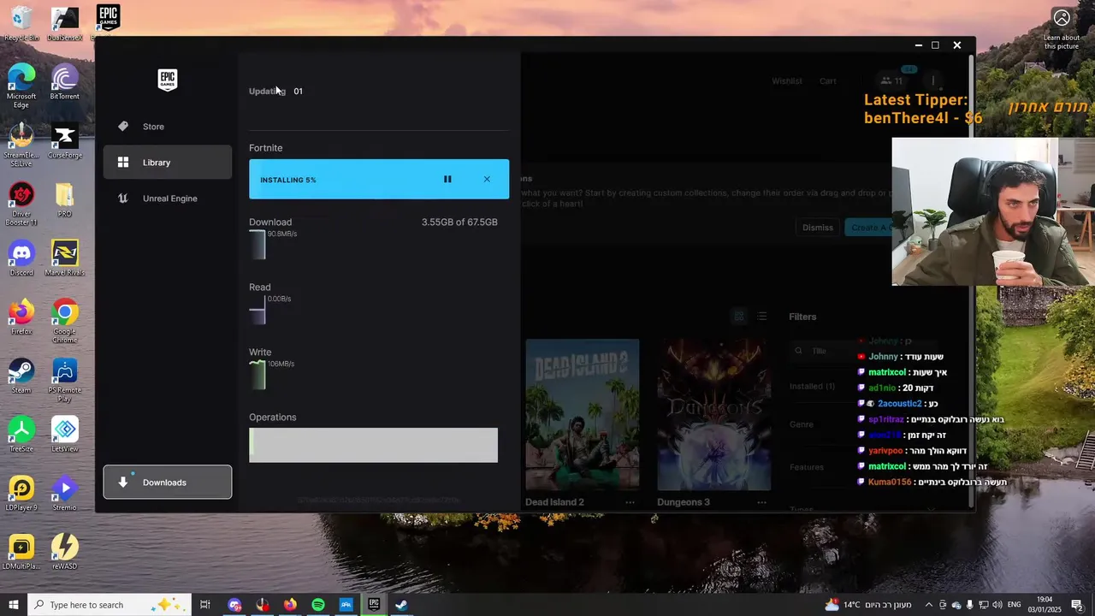The width and height of the screenshot is (1095, 616).
Task: Open the LDPlayer 9 desktop icon
Action: [21, 494]
